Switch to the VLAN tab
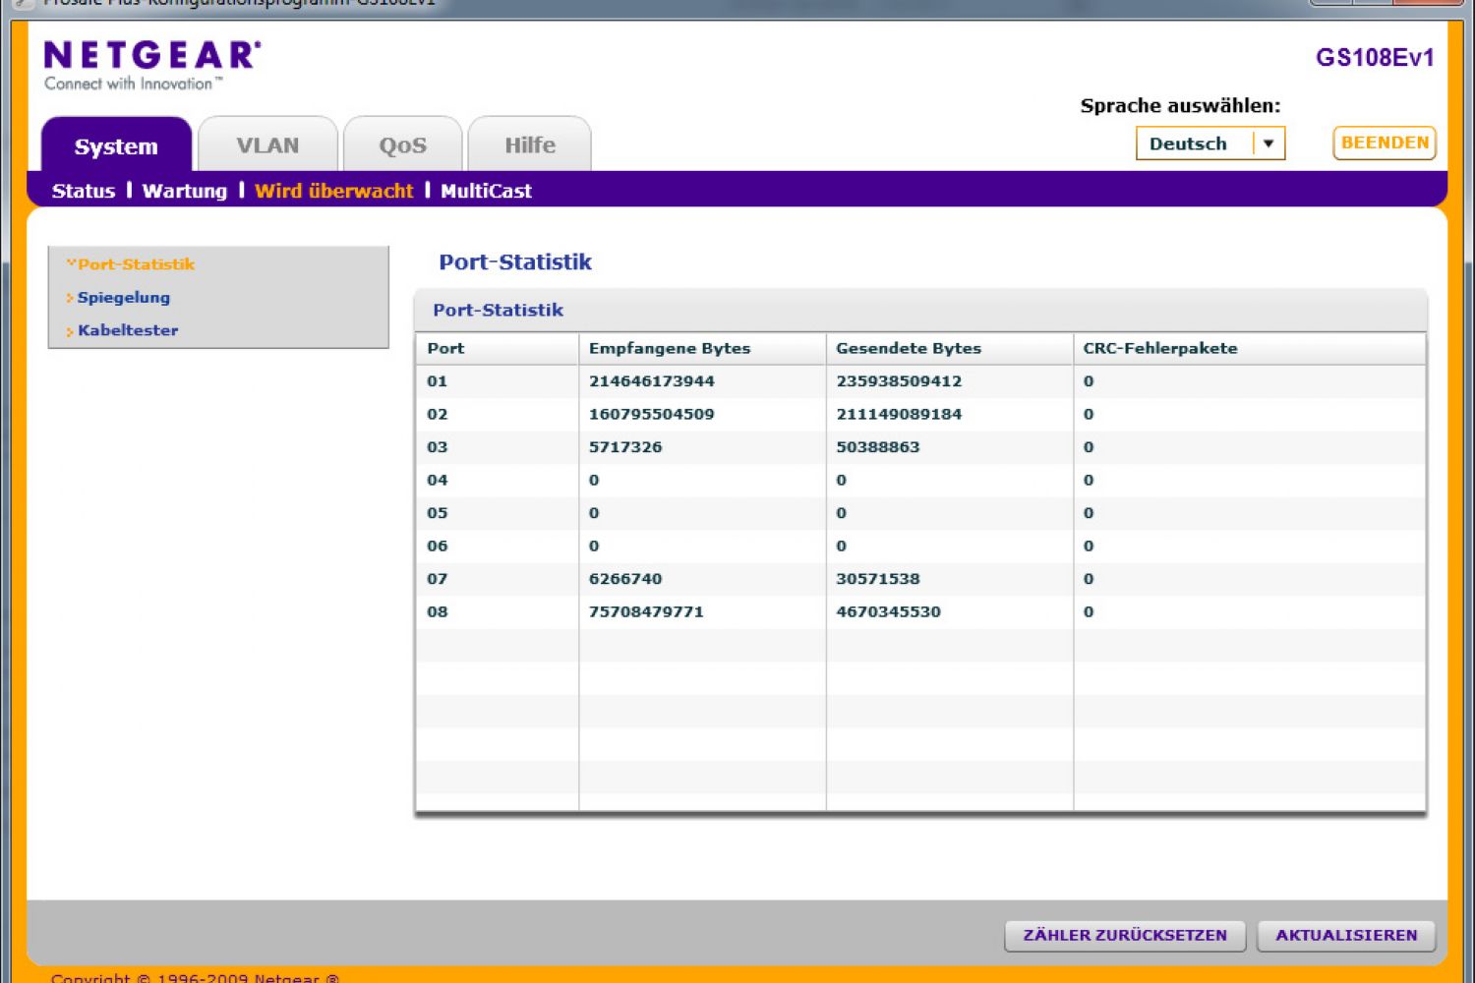Screen dimensions: 1475x983 click(x=267, y=145)
